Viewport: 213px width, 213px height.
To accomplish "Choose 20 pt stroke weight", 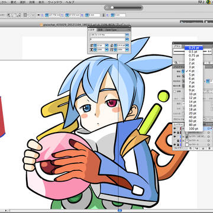I will 193,113.
